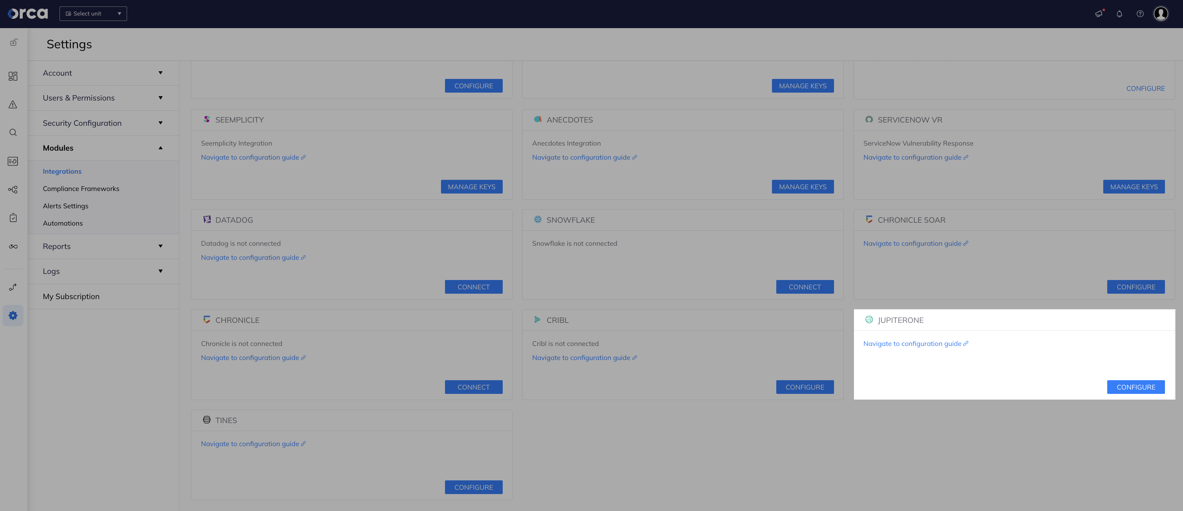
Task: Click the megaphone announcements icon in top bar
Action: click(x=1099, y=14)
